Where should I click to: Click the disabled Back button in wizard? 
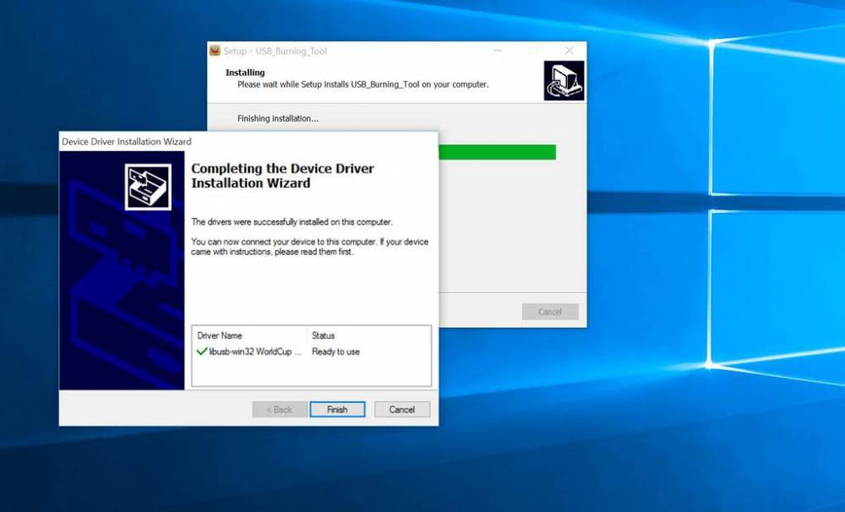pyautogui.click(x=280, y=409)
